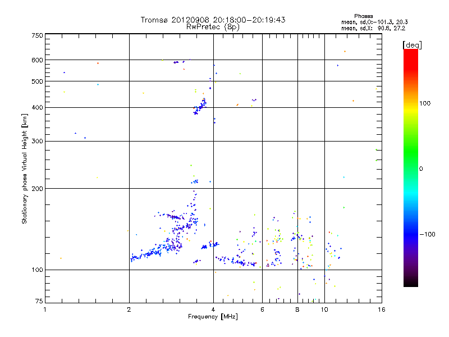Click the y-axis tick label '400'

coord(37,108)
